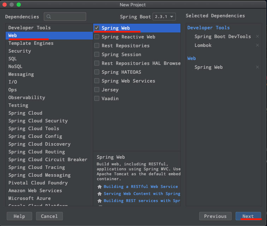This screenshot has height=226, width=267.
Task: Enable Rest Repositories dependency
Action: tap(97, 45)
